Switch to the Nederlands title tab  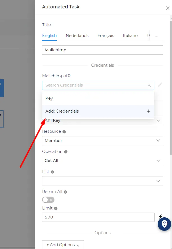click(77, 36)
